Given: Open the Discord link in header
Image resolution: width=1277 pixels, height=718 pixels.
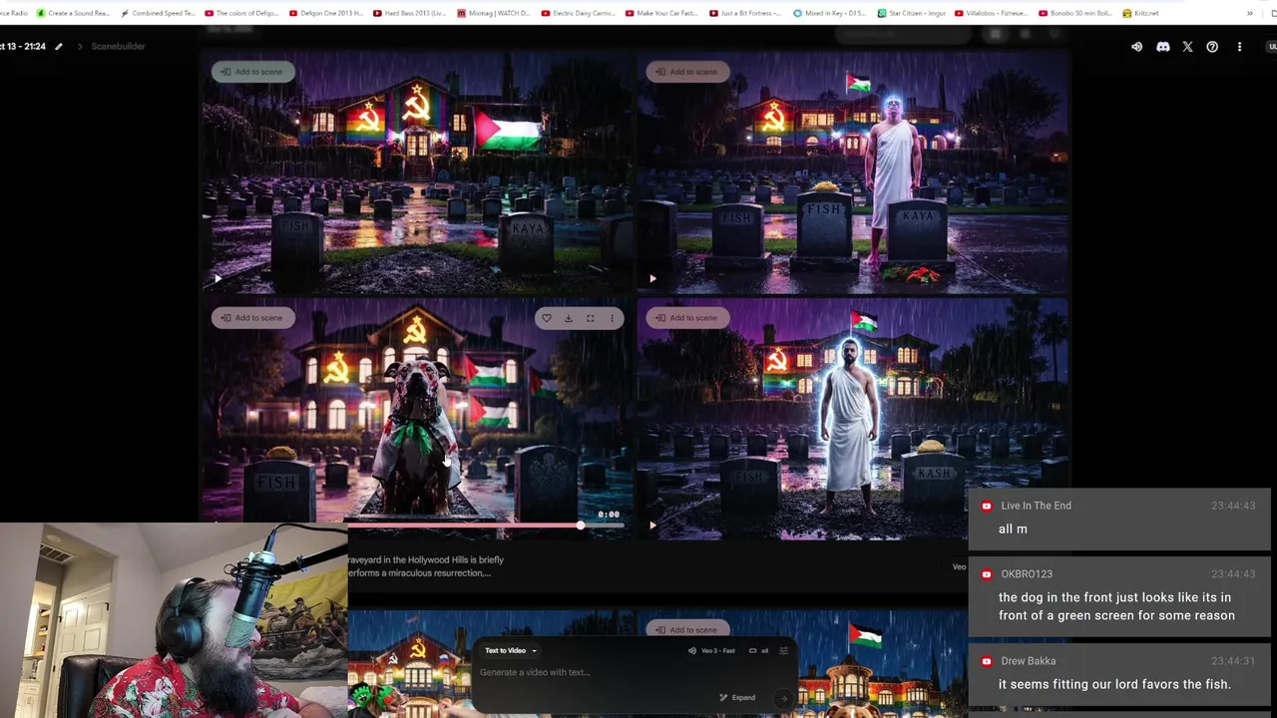Looking at the screenshot, I should [x=1162, y=47].
